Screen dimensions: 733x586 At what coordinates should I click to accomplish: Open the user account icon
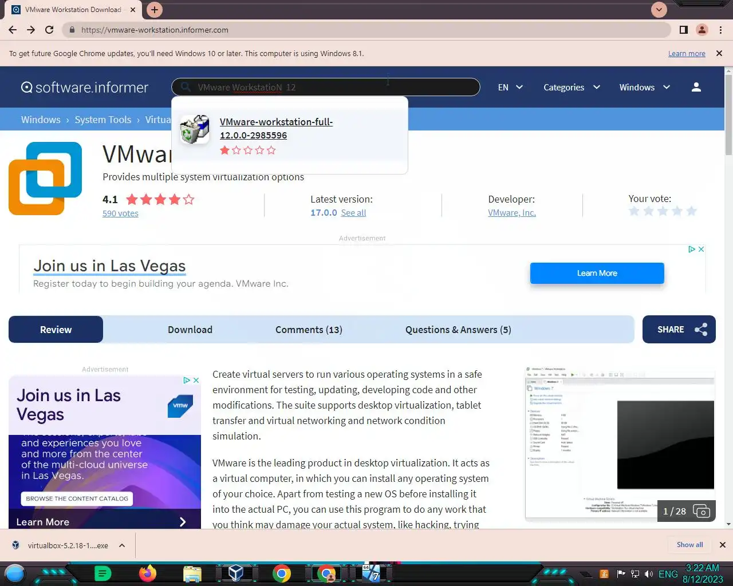point(696,87)
